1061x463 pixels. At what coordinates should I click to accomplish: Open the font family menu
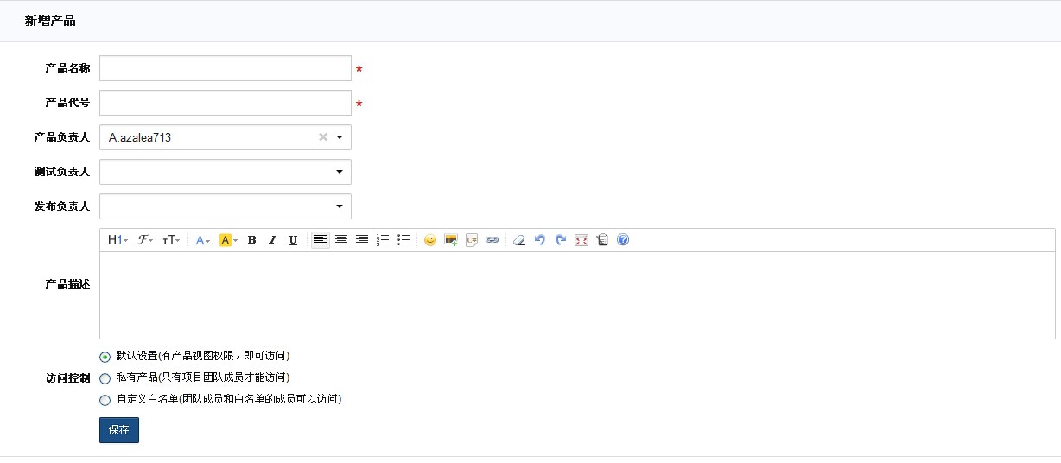[145, 240]
